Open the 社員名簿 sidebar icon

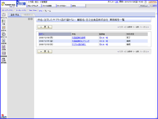click(4, 41)
